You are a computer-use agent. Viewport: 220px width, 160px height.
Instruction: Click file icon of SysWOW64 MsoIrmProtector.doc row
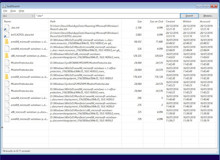[x=7, y=63]
